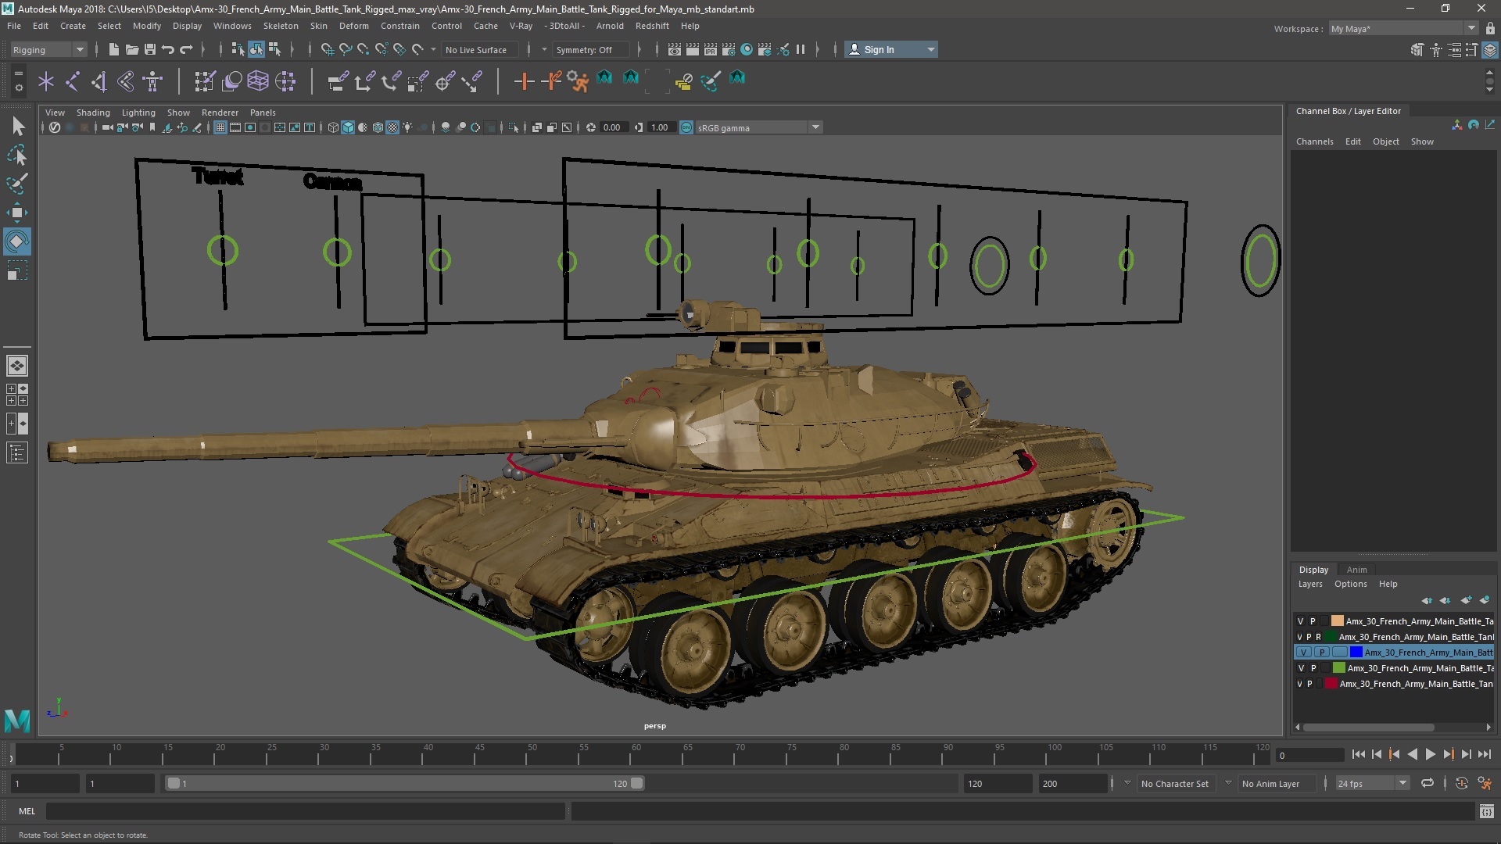
Task: Click the Play backwards button
Action: 1412,754
